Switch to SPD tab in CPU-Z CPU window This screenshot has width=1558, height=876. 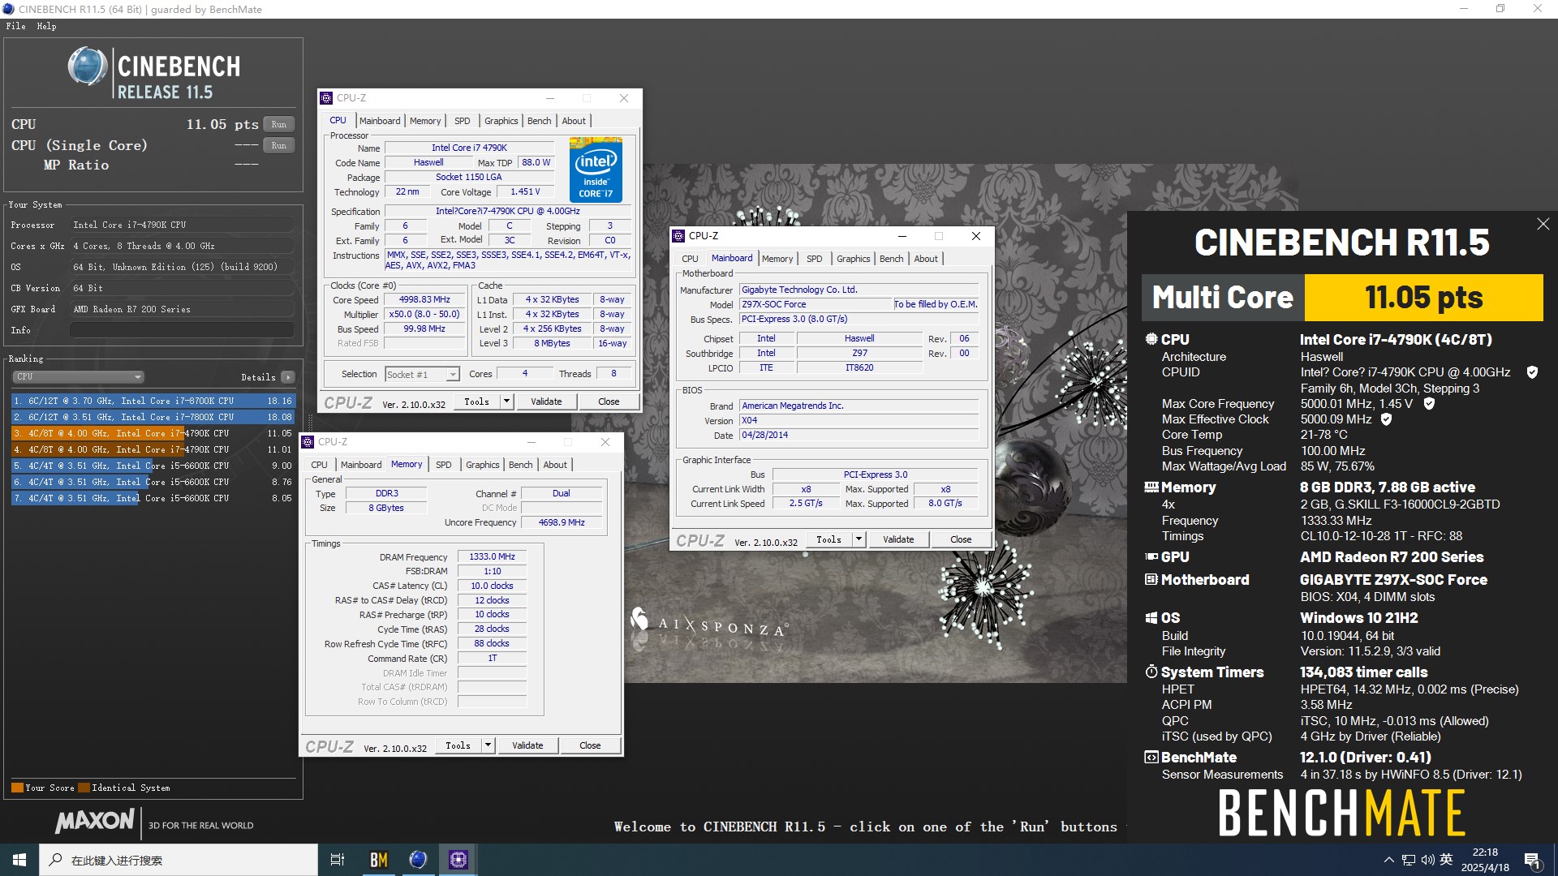(x=462, y=121)
